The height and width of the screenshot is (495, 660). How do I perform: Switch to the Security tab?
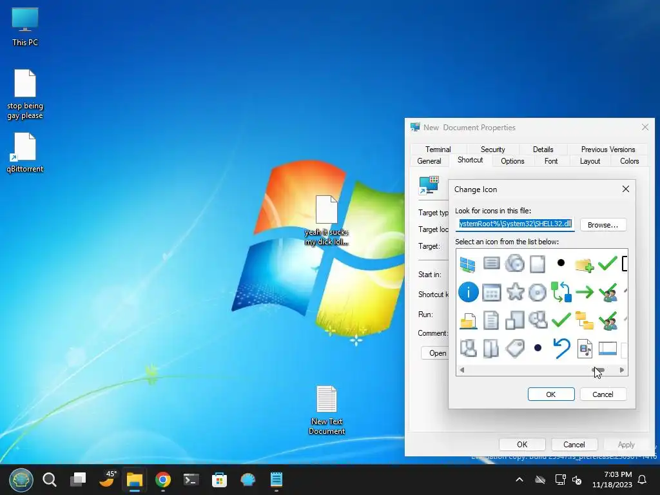492,149
